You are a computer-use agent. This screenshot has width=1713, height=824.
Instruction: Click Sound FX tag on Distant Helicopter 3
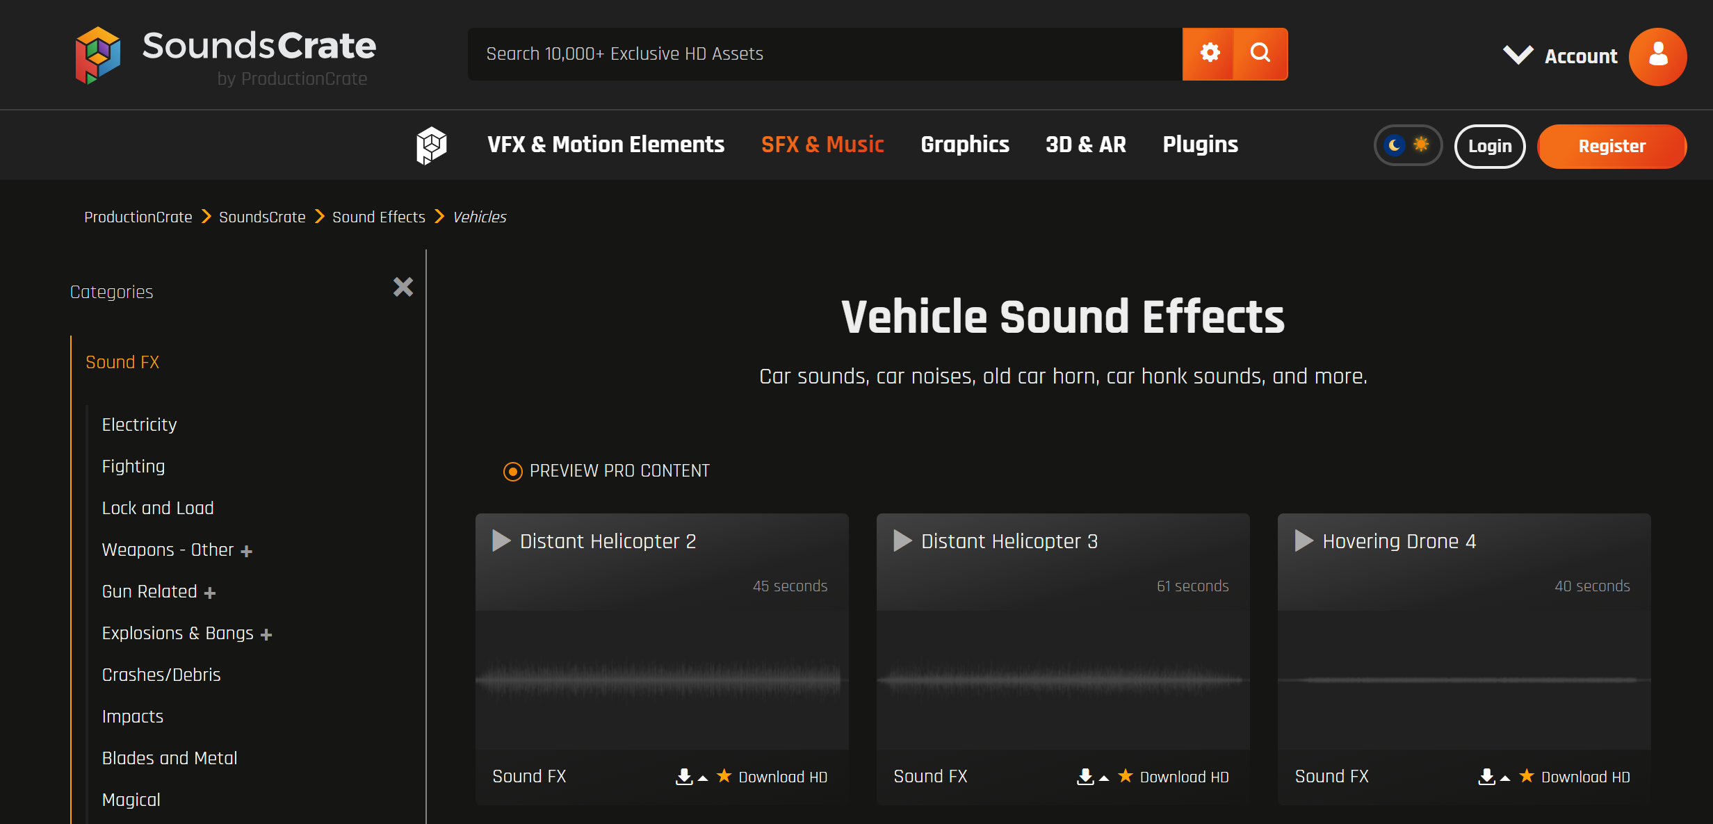pyautogui.click(x=930, y=776)
